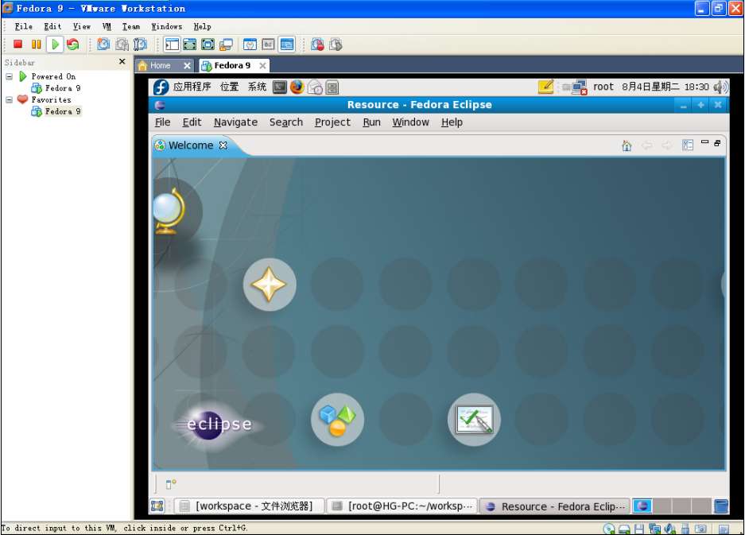This screenshot has height=535, width=745.
Task: Enter Full Screen mode icon
Action: click(208, 45)
